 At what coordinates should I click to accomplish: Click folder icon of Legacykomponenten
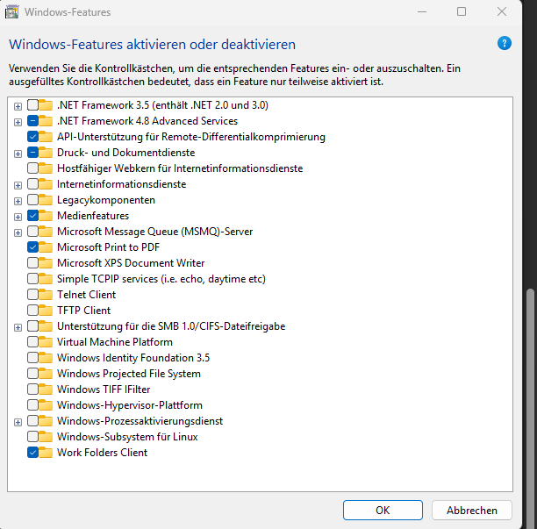pyautogui.click(x=46, y=200)
